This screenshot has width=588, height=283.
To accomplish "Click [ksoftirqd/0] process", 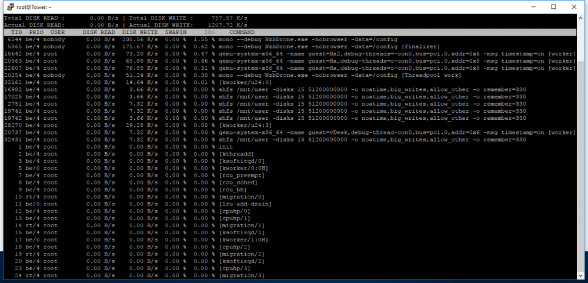I will [x=242, y=161].
